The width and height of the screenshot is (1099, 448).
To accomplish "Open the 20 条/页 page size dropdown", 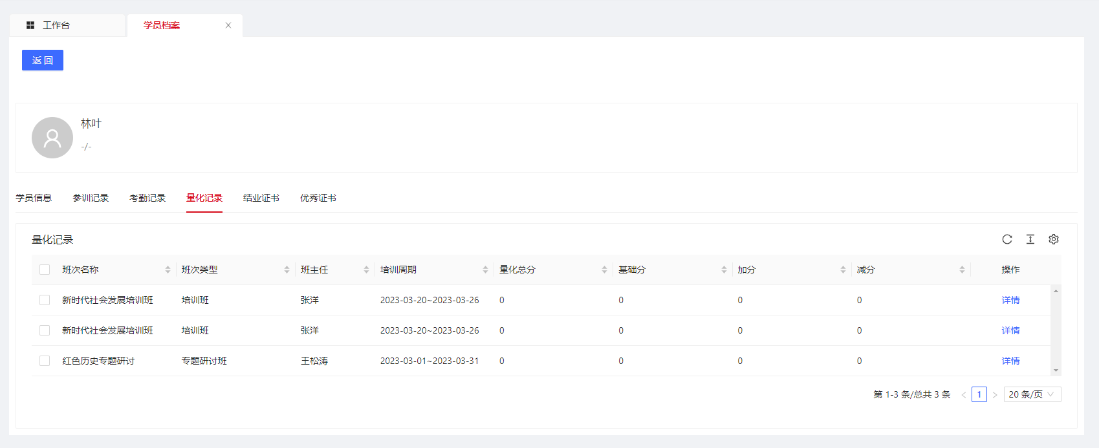I will 1032,394.
